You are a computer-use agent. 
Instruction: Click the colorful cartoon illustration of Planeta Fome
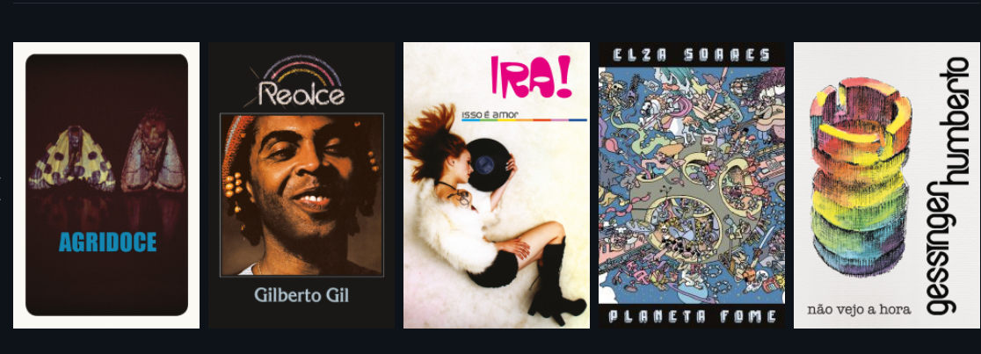(x=691, y=185)
